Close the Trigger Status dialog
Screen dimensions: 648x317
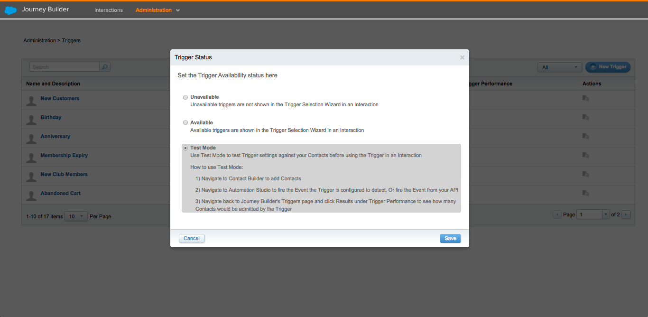(462, 57)
